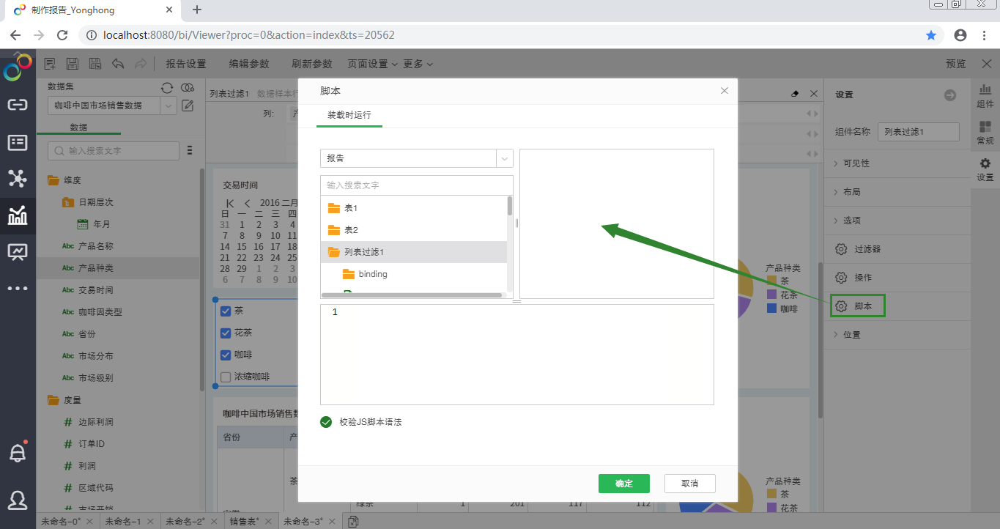Click the refresh dataset icon
The image size is (1000, 529).
click(167, 88)
